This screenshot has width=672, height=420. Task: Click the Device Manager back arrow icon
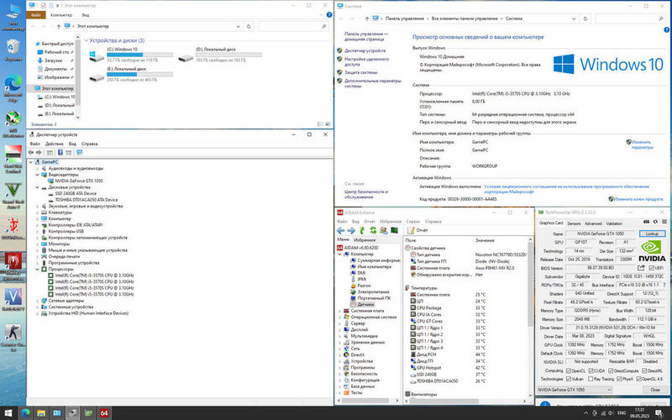click(x=31, y=153)
